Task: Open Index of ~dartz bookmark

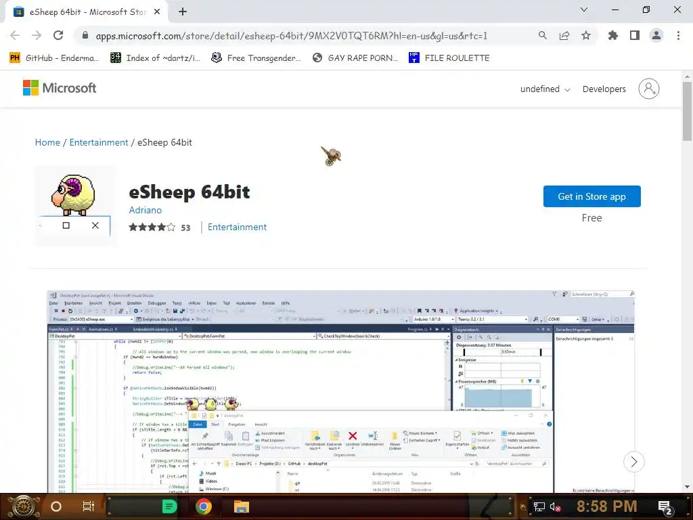Action: 155,58
